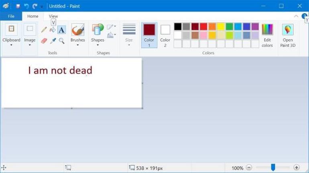Select the Text tool

pyautogui.click(x=61, y=30)
